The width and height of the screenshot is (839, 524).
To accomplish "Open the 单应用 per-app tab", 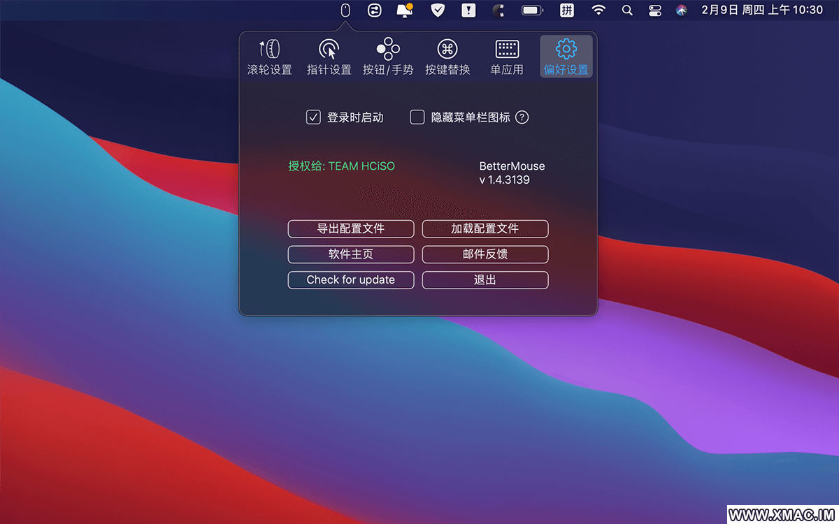I will pyautogui.click(x=507, y=57).
